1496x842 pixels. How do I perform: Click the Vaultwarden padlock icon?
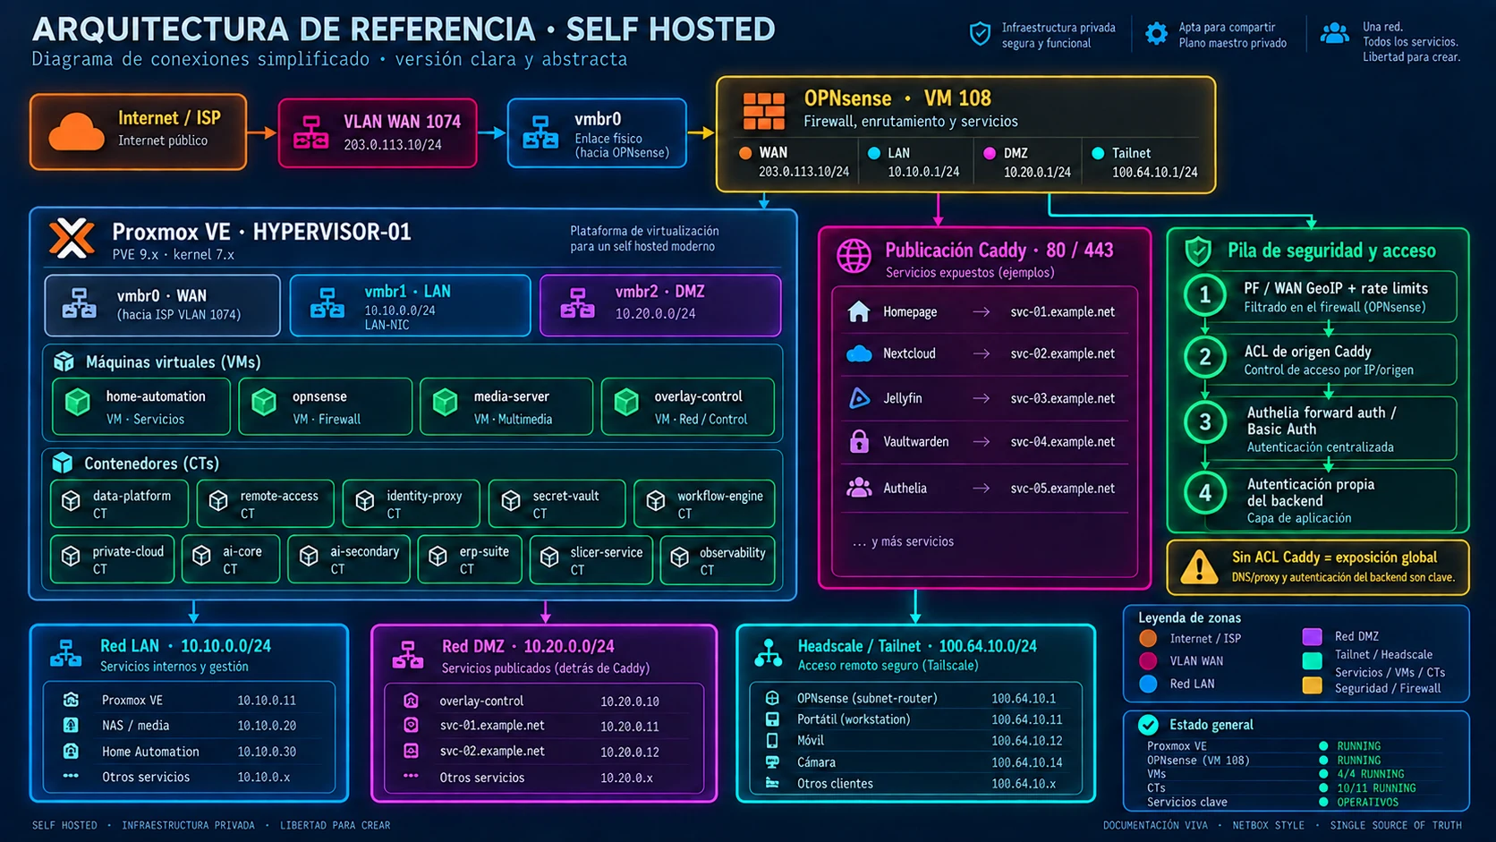859,441
